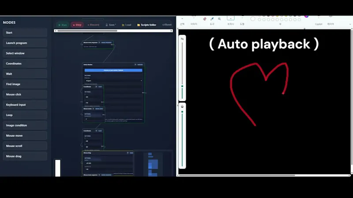Screen dimensions: 353x198
Task: Add a Start node
Action: click(x=25, y=33)
